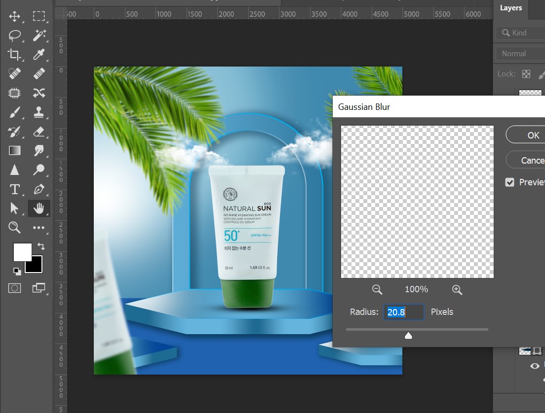Select the Horizontal Type tool
The height and width of the screenshot is (413, 545).
(15, 189)
